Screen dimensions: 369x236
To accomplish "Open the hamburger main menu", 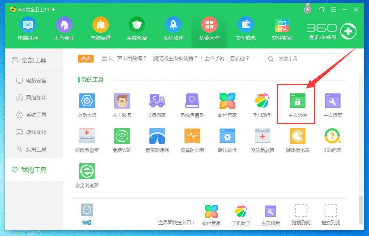I will 334,10.
